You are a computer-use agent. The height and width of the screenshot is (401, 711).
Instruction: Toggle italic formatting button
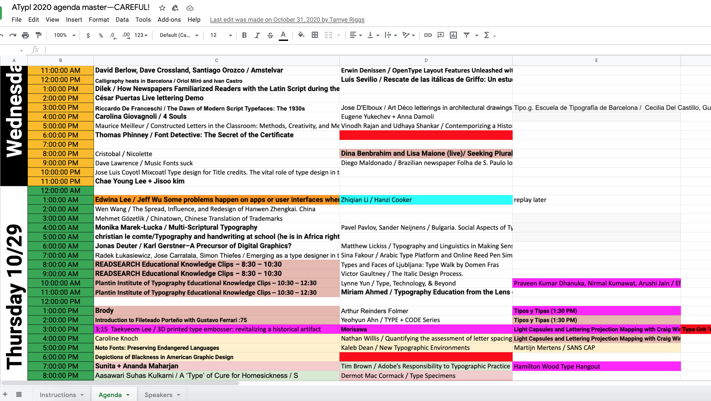tap(257, 35)
